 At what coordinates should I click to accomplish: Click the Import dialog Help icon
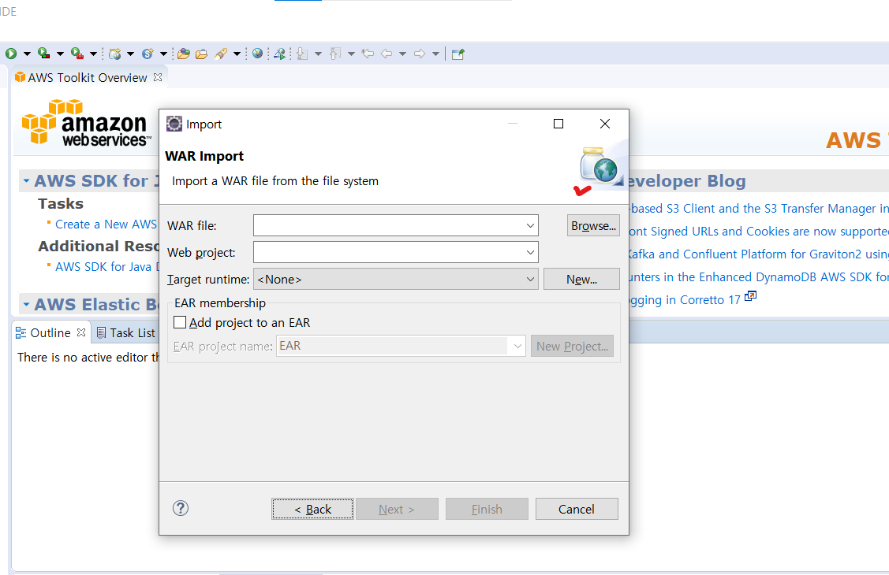pos(181,508)
